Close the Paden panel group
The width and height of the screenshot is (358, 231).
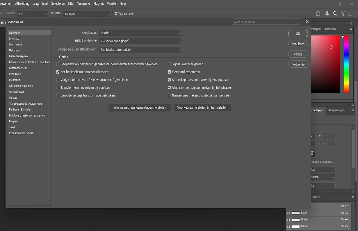click(x=353, y=191)
